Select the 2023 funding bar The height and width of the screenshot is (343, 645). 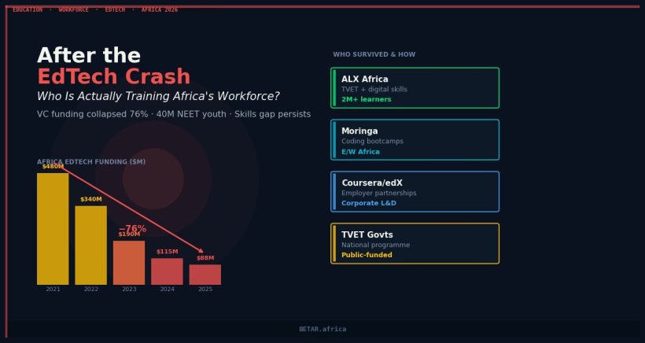[x=129, y=263]
